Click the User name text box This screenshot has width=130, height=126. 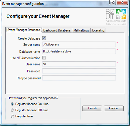[x=79, y=64]
